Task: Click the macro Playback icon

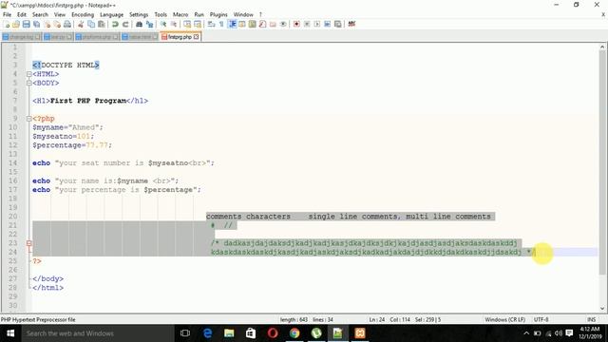Action: click(x=317, y=25)
